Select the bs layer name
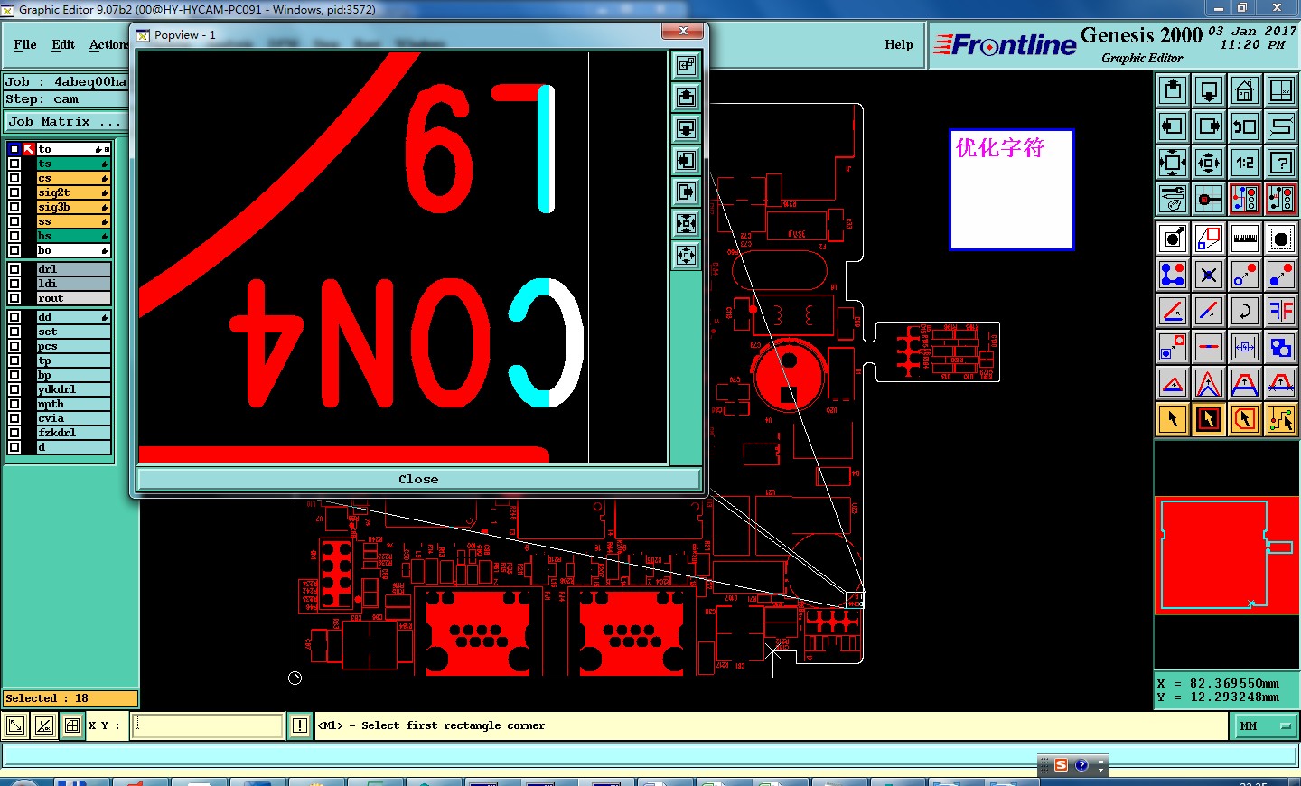 (x=73, y=236)
